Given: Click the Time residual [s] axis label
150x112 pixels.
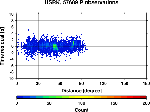Looking at the screenshot, I should tap(2, 46).
